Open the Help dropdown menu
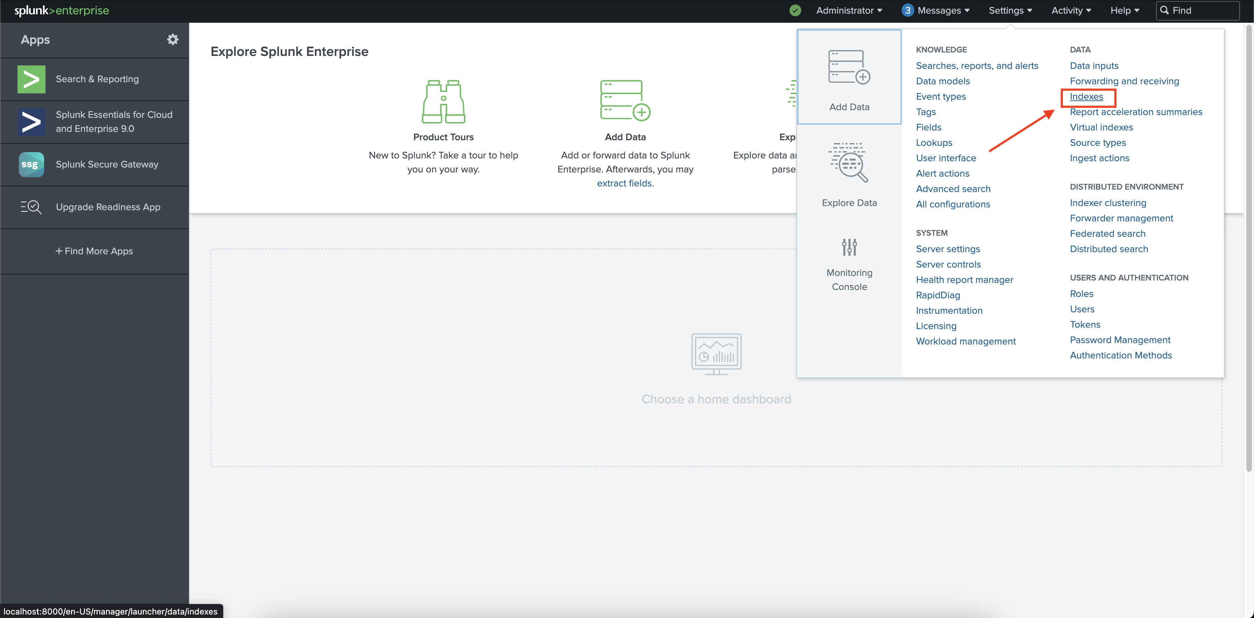This screenshot has width=1254, height=618. point(1125,10)
